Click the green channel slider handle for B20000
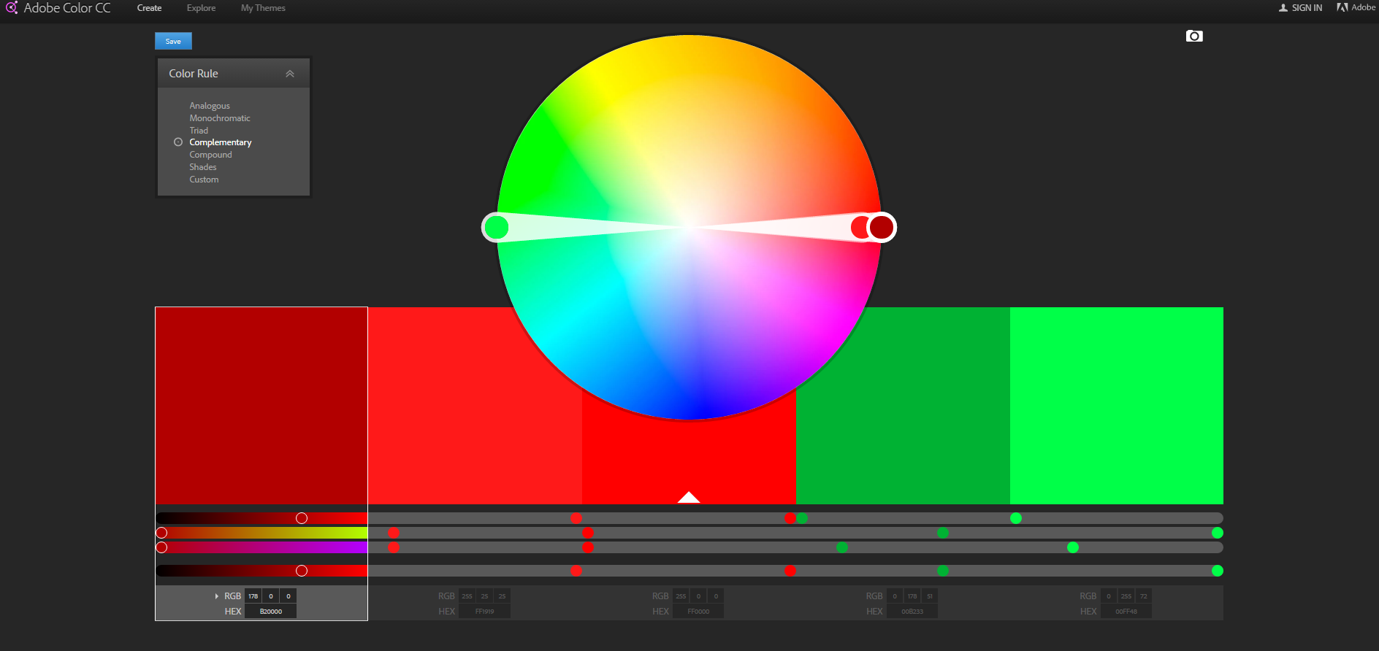1379x651 pixels. point(161,533)
